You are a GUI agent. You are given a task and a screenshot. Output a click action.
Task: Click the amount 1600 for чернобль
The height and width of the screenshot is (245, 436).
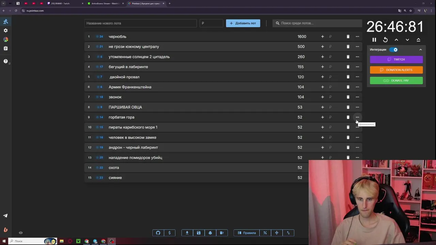coord(302,36)
